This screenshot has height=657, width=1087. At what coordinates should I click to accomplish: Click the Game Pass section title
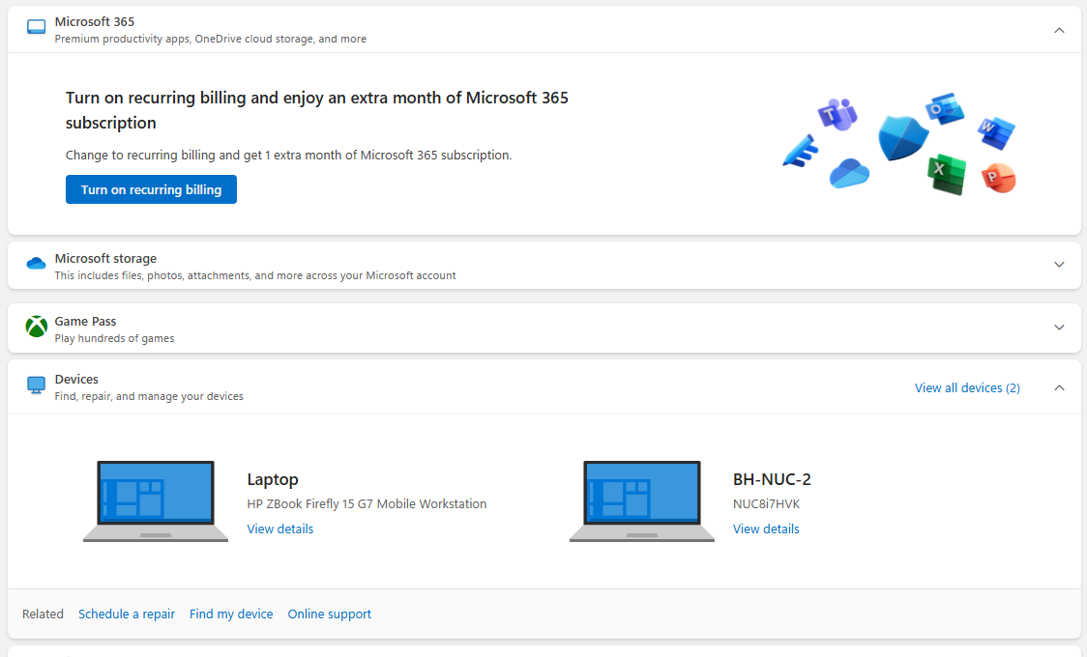tap(85, 321)
